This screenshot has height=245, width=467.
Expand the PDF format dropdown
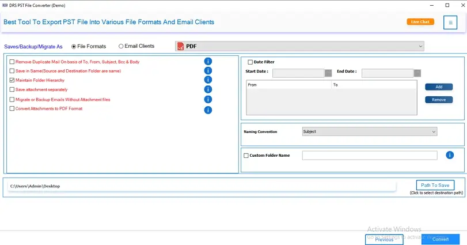pyautogui.click(x=420, y=46)
